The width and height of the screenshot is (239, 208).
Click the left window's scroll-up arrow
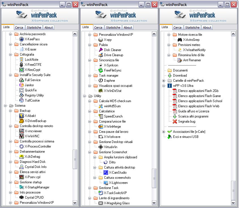click(75, 34)
